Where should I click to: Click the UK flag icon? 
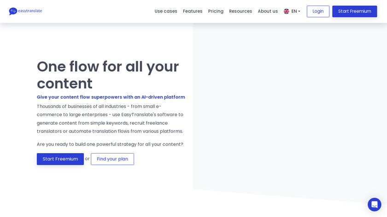coord(287,11)
